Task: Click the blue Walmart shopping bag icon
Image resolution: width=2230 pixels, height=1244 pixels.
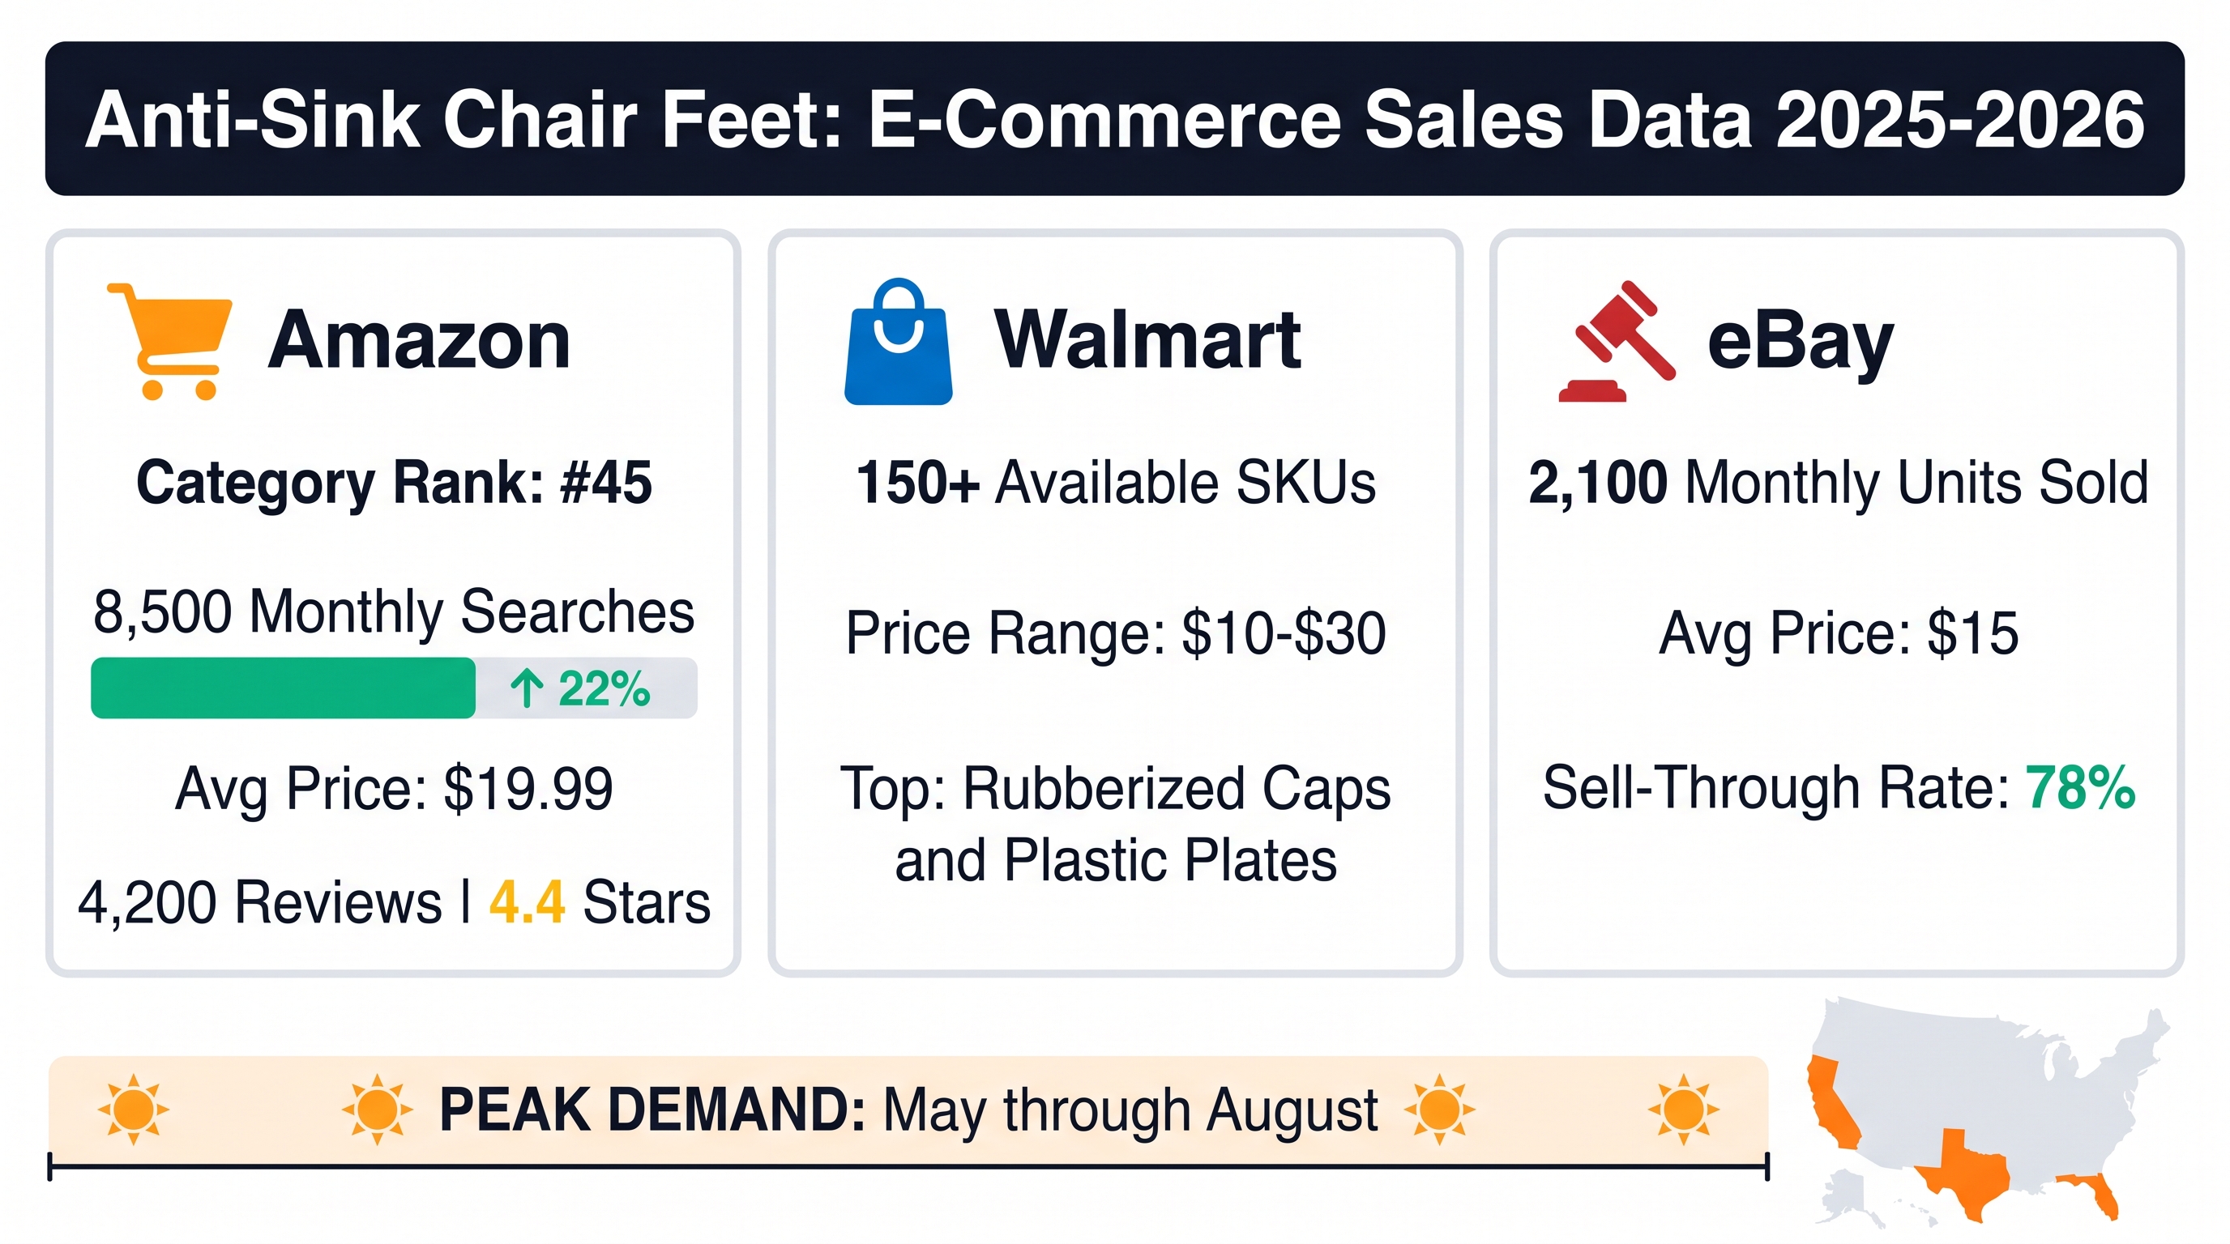Action: (899, 341)
